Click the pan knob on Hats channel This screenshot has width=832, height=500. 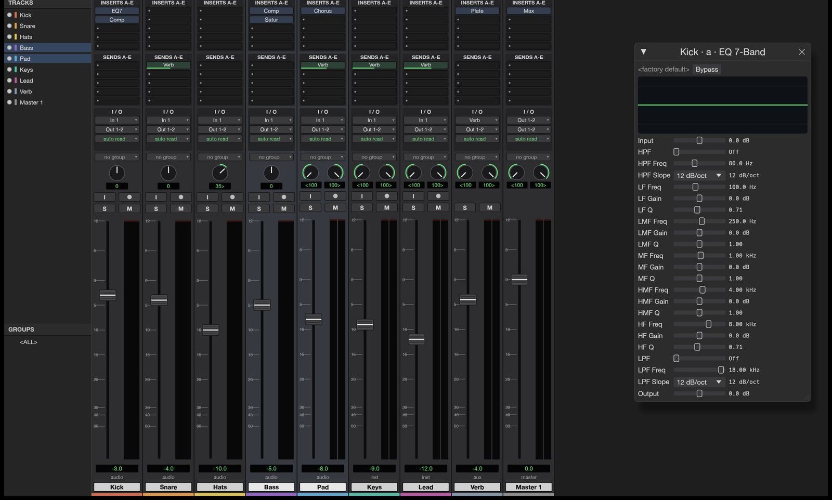point(220,173)
